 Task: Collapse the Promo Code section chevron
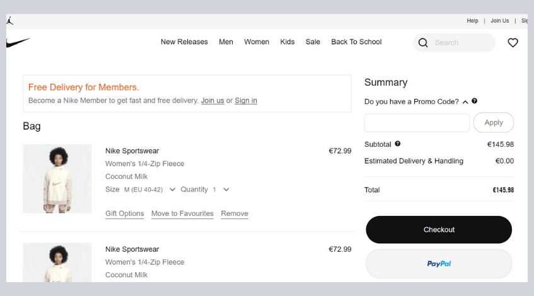(465, 102)
